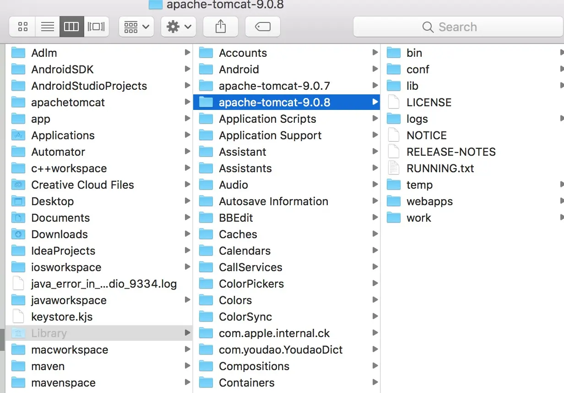Click the apache-tomcat-9.0.8 folder icon in the title bar

pos(156,5)
